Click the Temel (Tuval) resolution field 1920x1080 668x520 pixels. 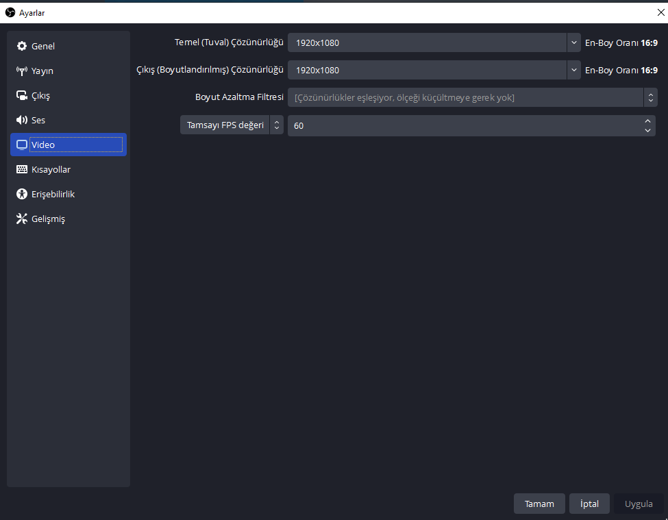[427, 42]
